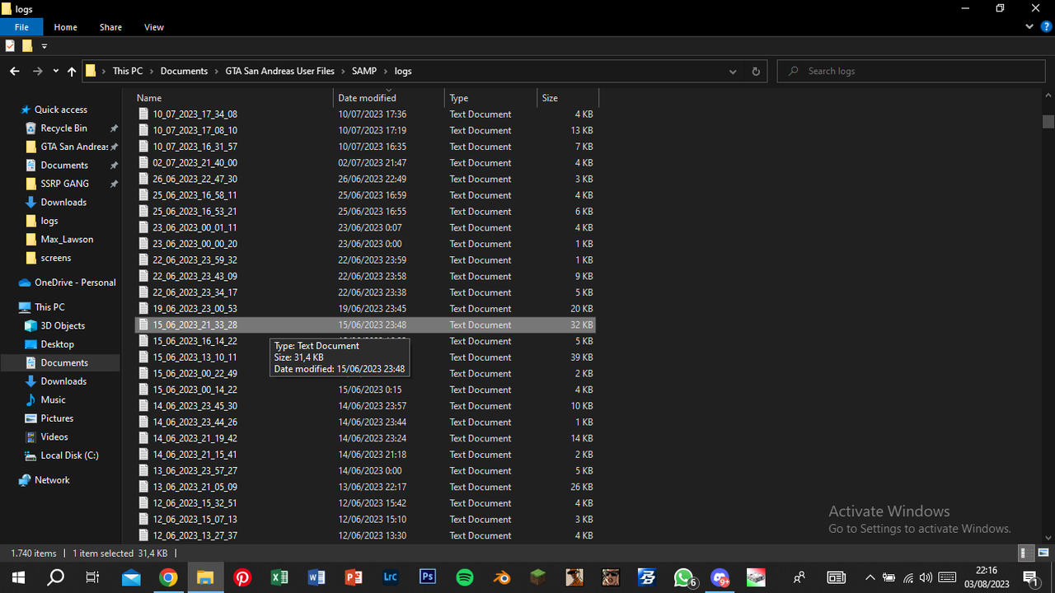This screenshot has height=593, width=1055.
Task: Click the New folder icon in Quick Access Toolbar
Action: click(27, 46)
